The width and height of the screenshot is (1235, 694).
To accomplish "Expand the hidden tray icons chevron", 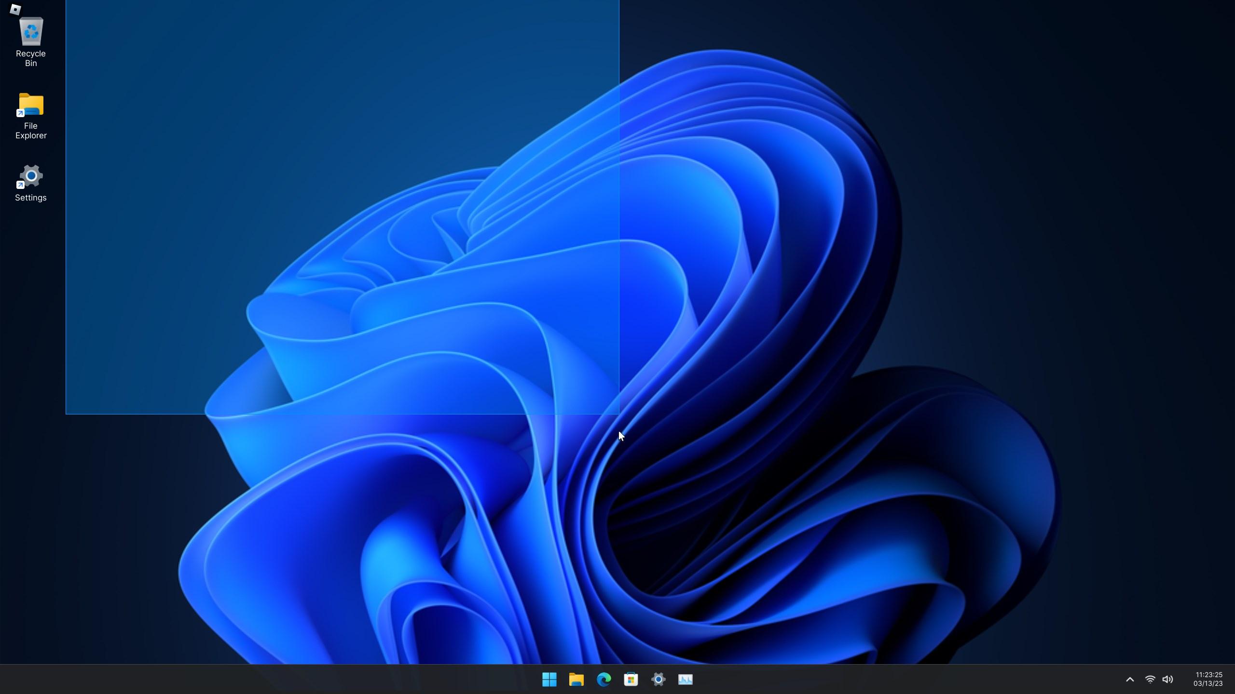I will click(x=1130, y=680).
